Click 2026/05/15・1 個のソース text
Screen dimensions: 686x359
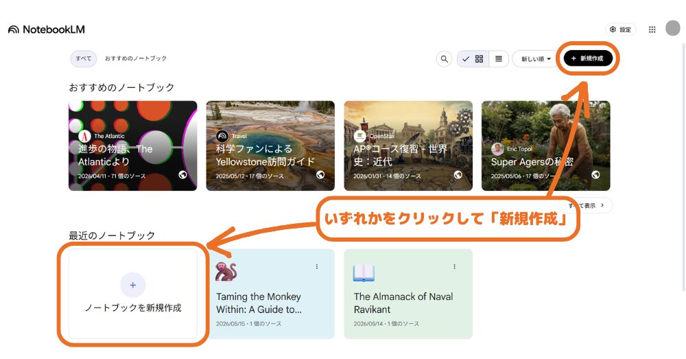[248, 323]
